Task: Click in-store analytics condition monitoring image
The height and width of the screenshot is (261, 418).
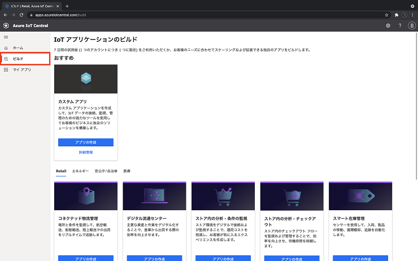Action: click(223, 196)
